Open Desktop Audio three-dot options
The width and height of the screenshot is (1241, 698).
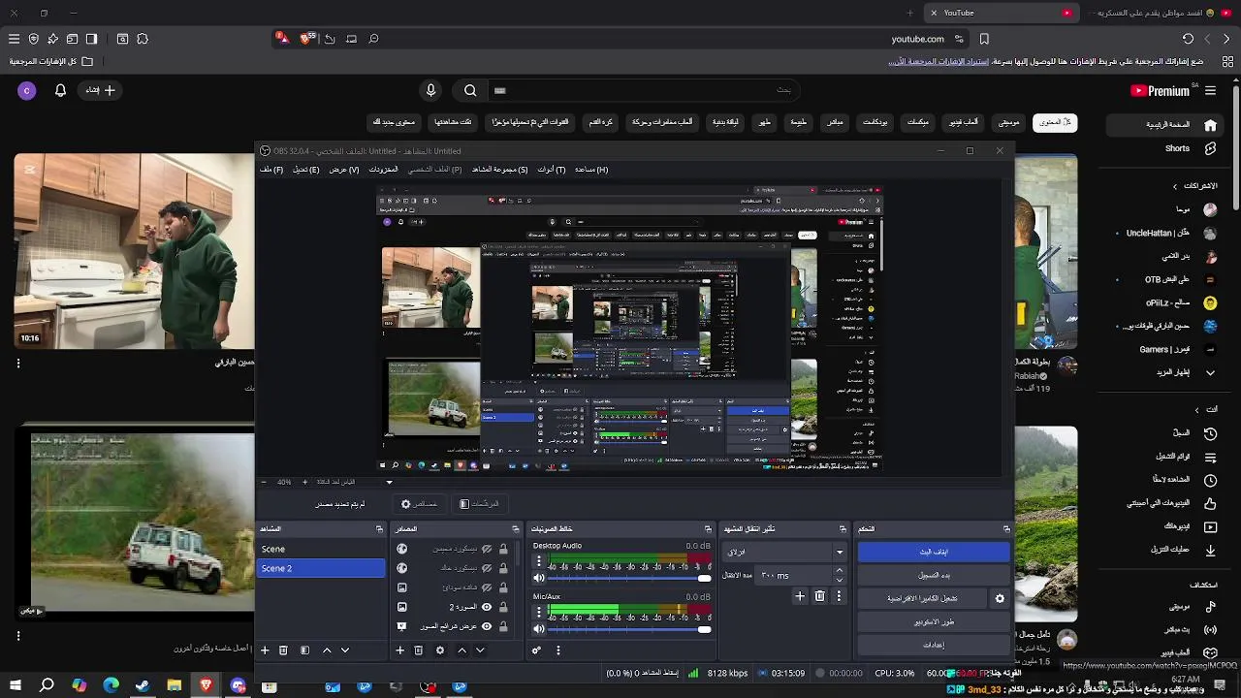[539, 561]
